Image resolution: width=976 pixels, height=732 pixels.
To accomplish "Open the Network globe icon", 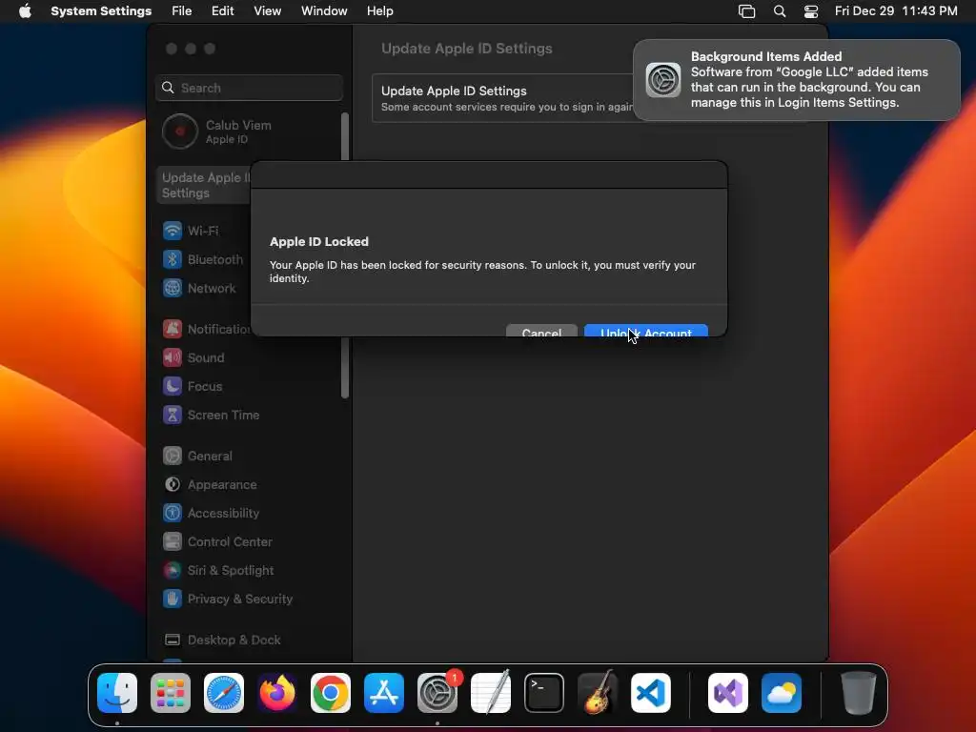I will pos(173,288).
